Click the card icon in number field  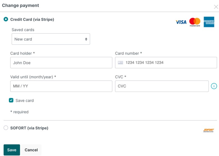point(120,63)
